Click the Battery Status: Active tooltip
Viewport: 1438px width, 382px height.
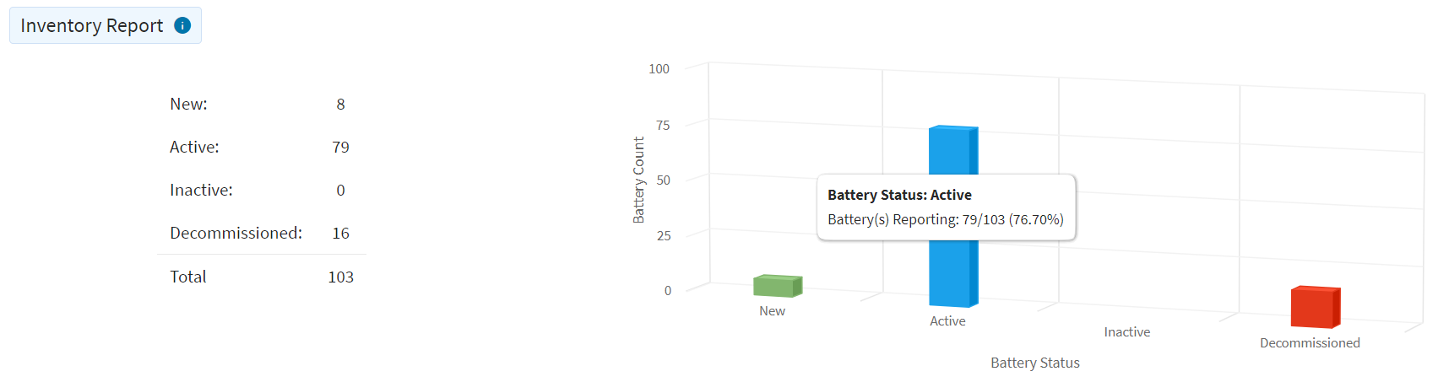coord(947,207)
